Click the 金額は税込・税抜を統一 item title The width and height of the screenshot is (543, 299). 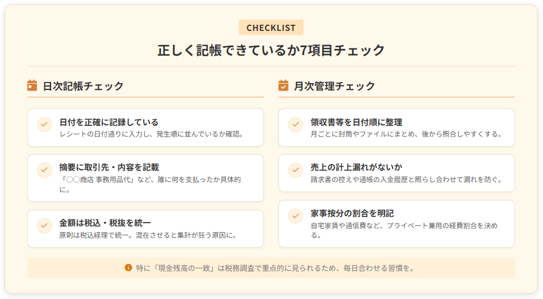[105, 223]
